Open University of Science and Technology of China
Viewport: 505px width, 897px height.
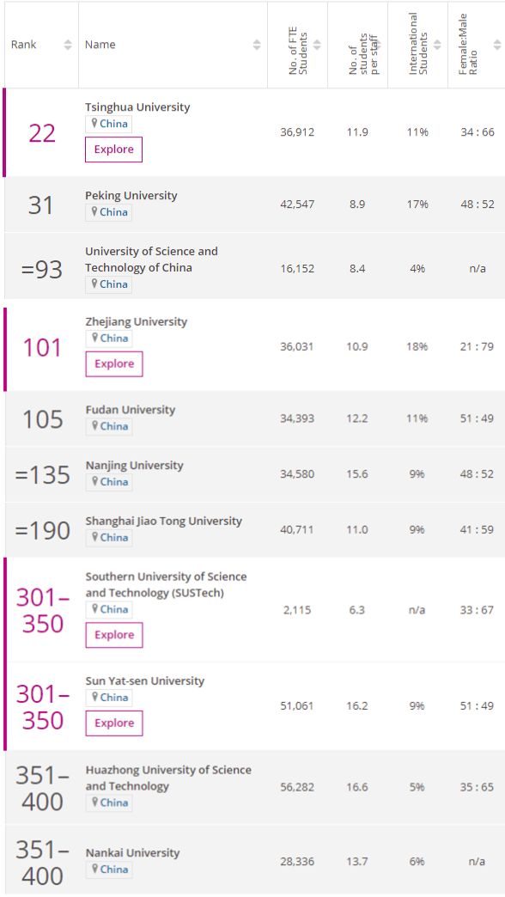(x=151, y=259)
